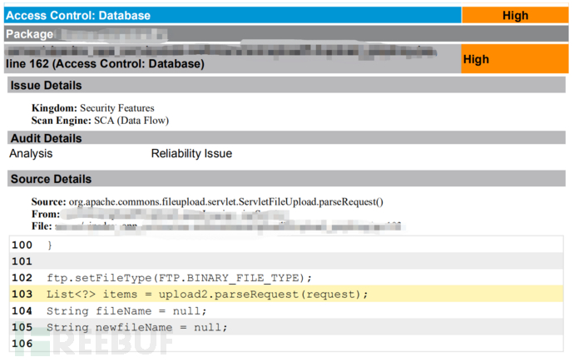Open the line 162 (Access Control: Database) entry
This screenshot has height=362, width=574.
click(105, 63)
